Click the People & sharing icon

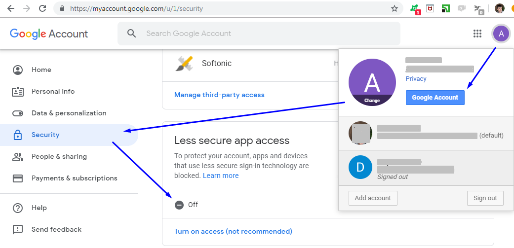[17, 156]
